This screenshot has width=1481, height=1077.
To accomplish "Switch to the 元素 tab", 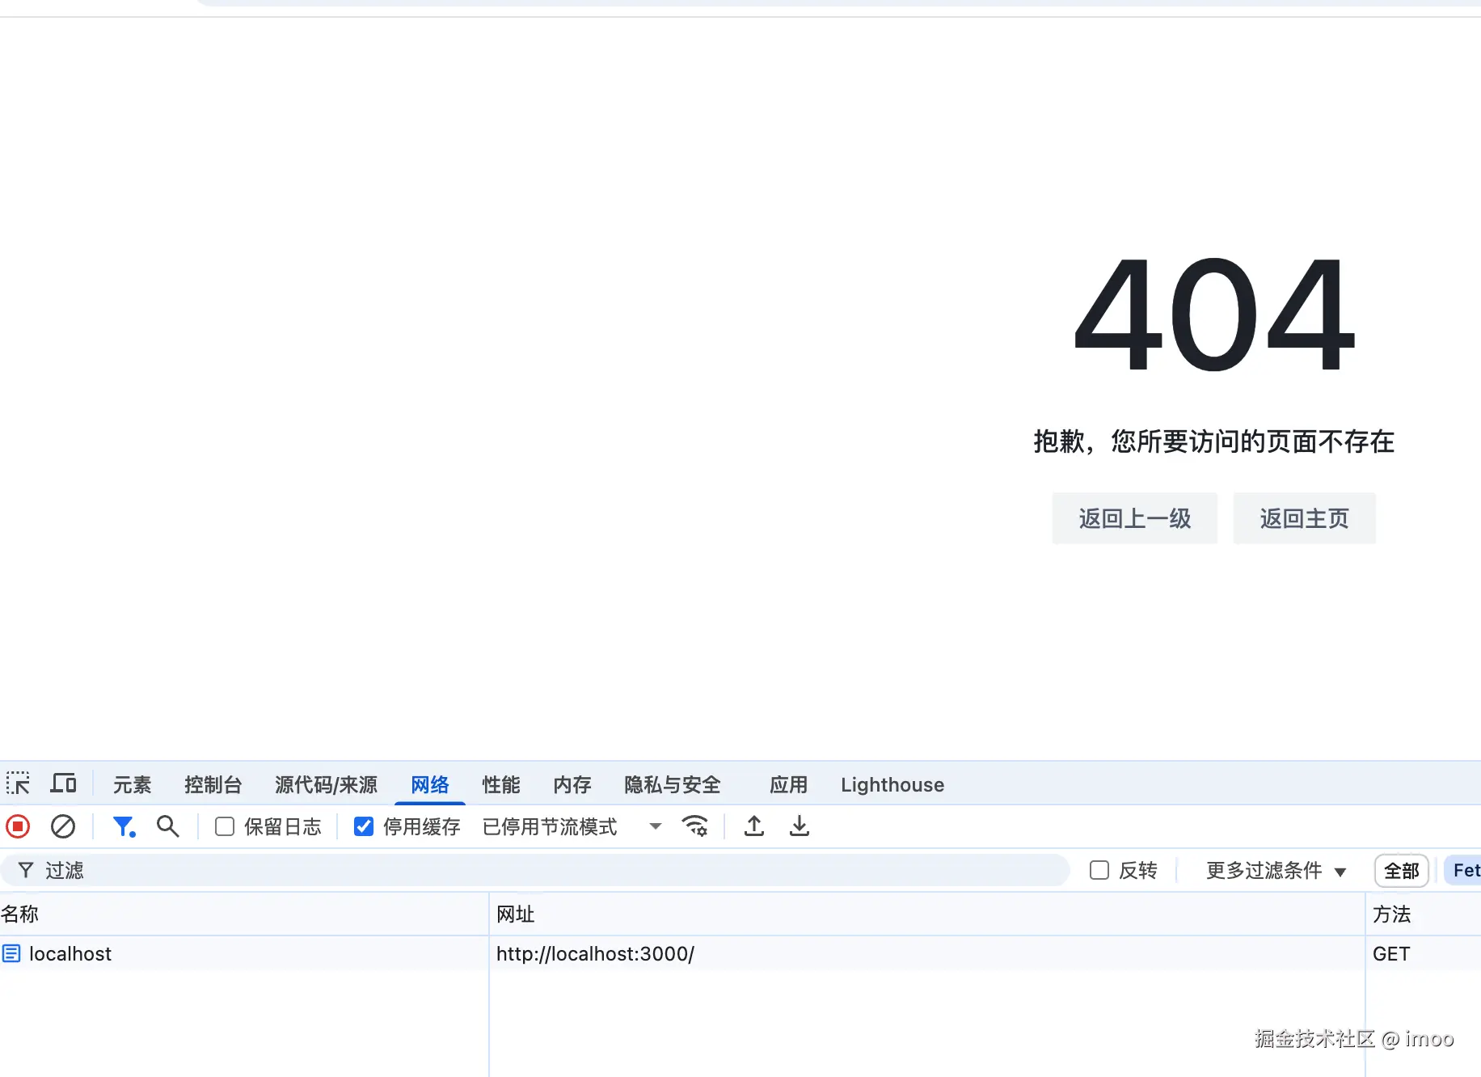I will pyautogui.click(x=132, y=784).
